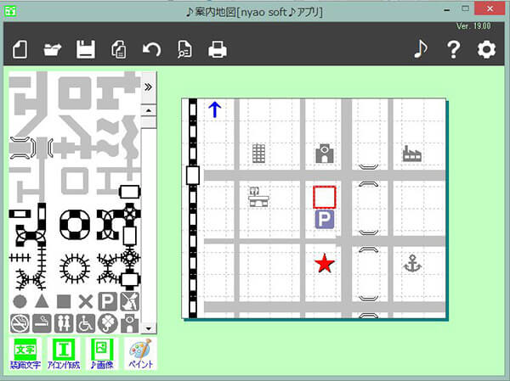Open settings with the gear icon

coord(485,50)
